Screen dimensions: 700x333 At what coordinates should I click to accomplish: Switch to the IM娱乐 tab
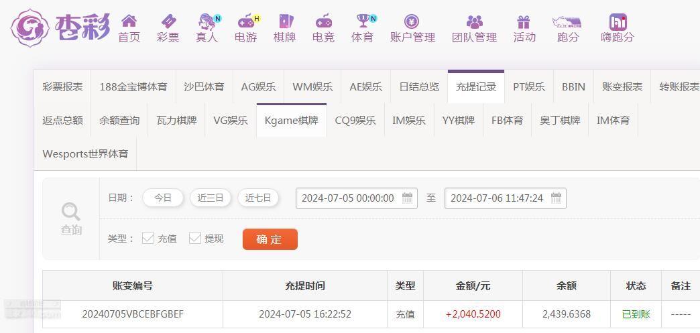409,120
